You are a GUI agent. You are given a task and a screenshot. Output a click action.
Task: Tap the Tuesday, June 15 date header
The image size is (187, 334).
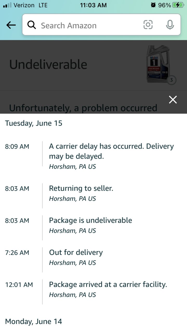[x=34, y=123]
